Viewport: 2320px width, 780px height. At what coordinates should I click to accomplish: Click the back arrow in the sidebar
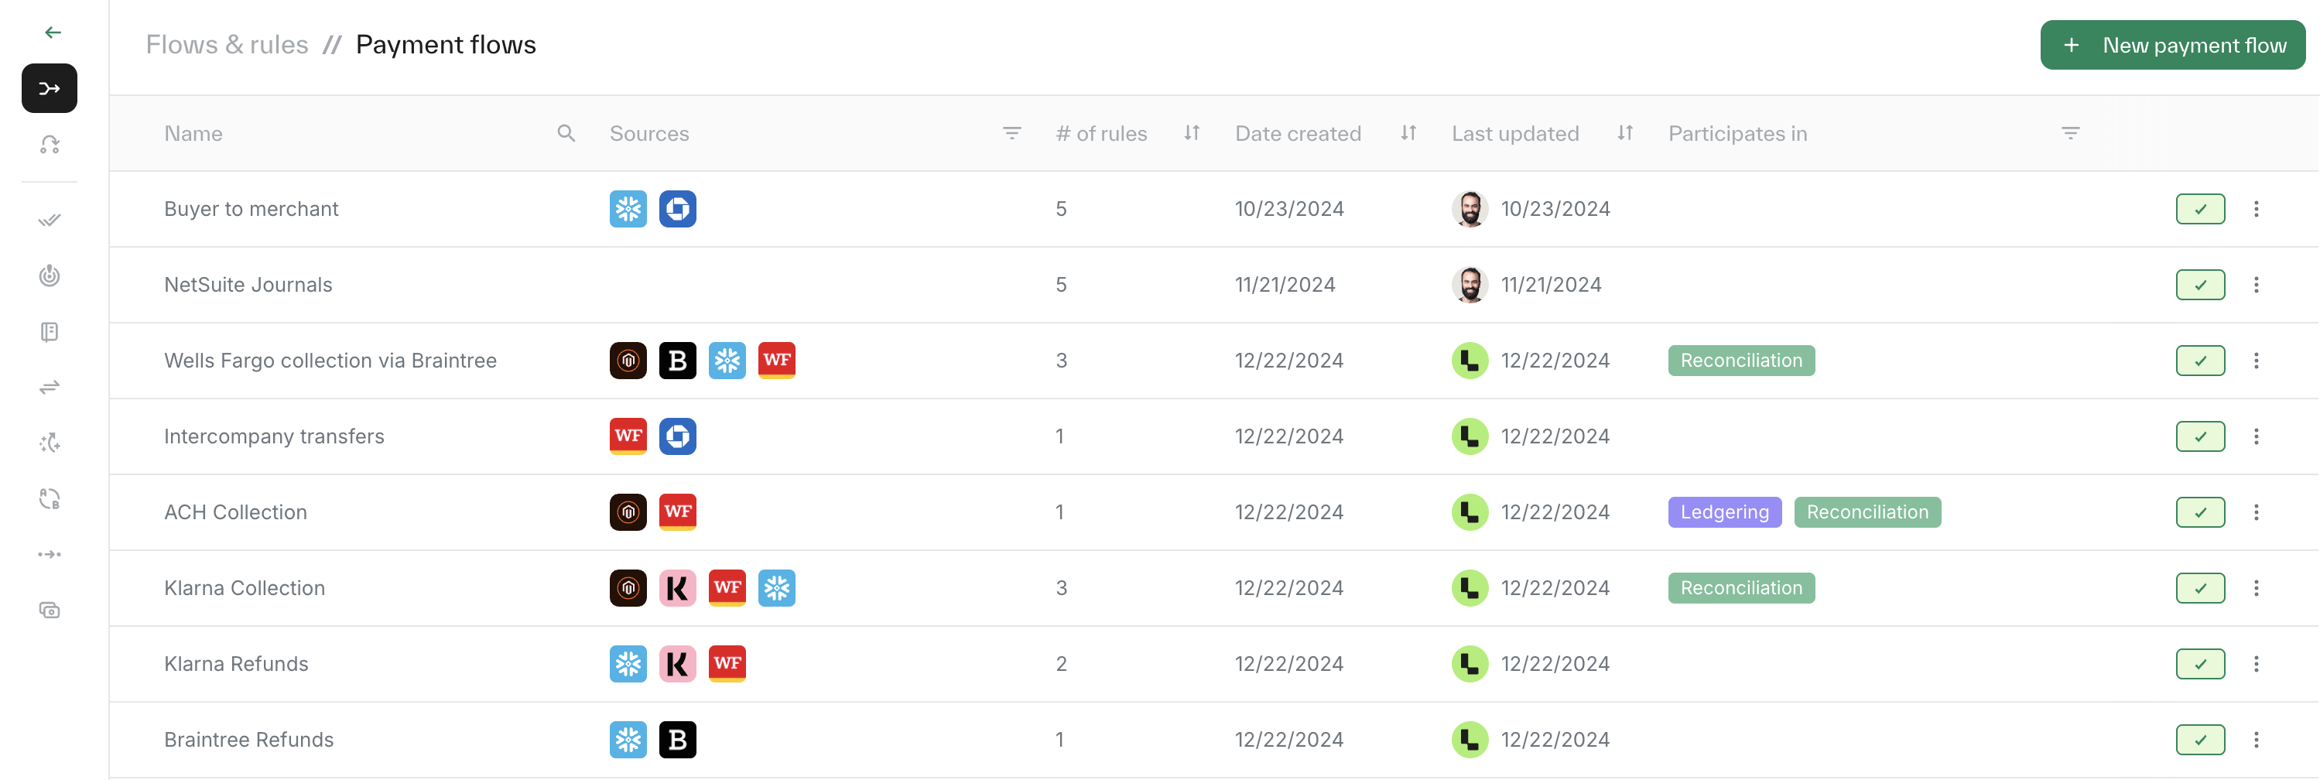coord(53,32)
